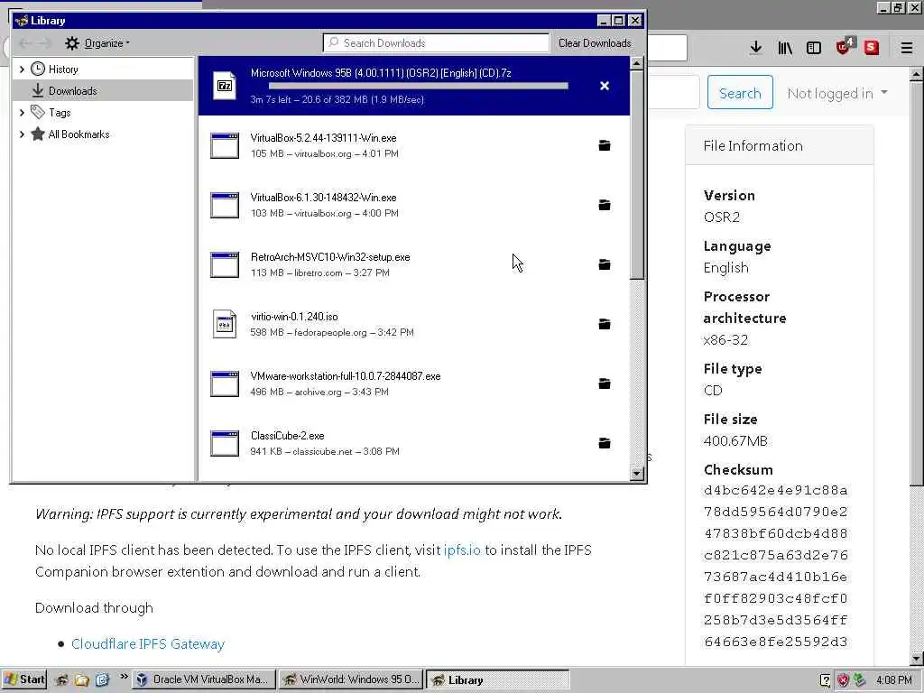Open the Cloudflare IPFS Gateway link
Screen dimensions: 924x693
click(148, 644)
